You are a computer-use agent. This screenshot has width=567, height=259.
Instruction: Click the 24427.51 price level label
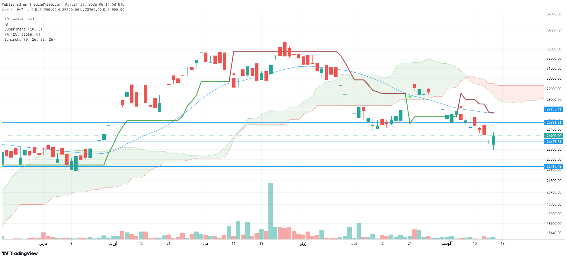tap(554, 142)
